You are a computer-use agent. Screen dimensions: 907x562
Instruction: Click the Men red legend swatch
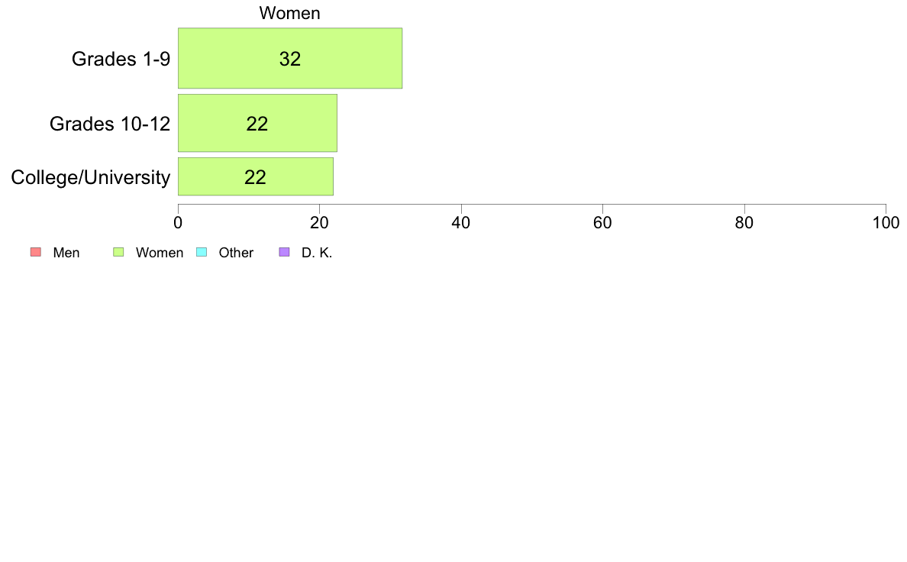(36, 252)
